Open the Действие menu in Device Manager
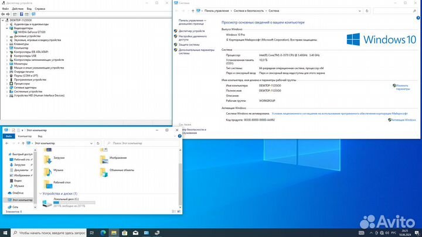 tap(18, 9)
